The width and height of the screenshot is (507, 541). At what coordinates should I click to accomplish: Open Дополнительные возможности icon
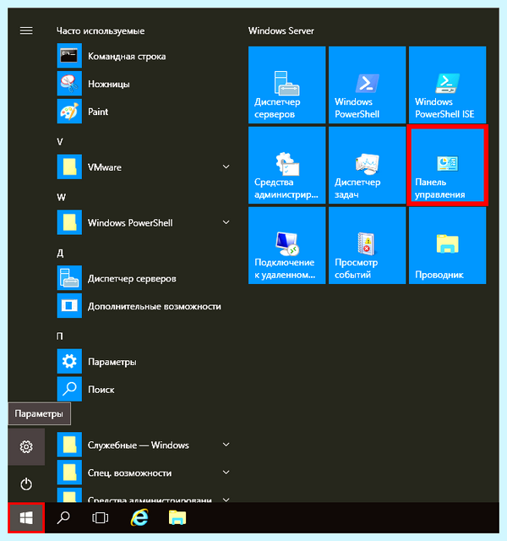point(69,306)
